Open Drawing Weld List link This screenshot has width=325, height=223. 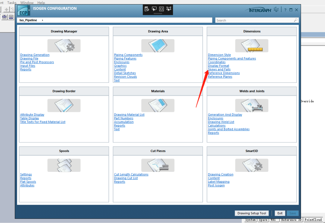(221, 122)
